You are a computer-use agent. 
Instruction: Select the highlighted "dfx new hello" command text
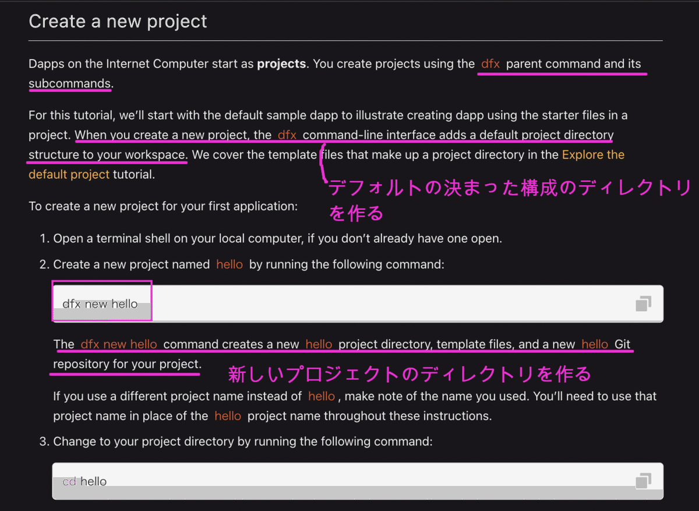pyautogui.click(x=101, y=303)
